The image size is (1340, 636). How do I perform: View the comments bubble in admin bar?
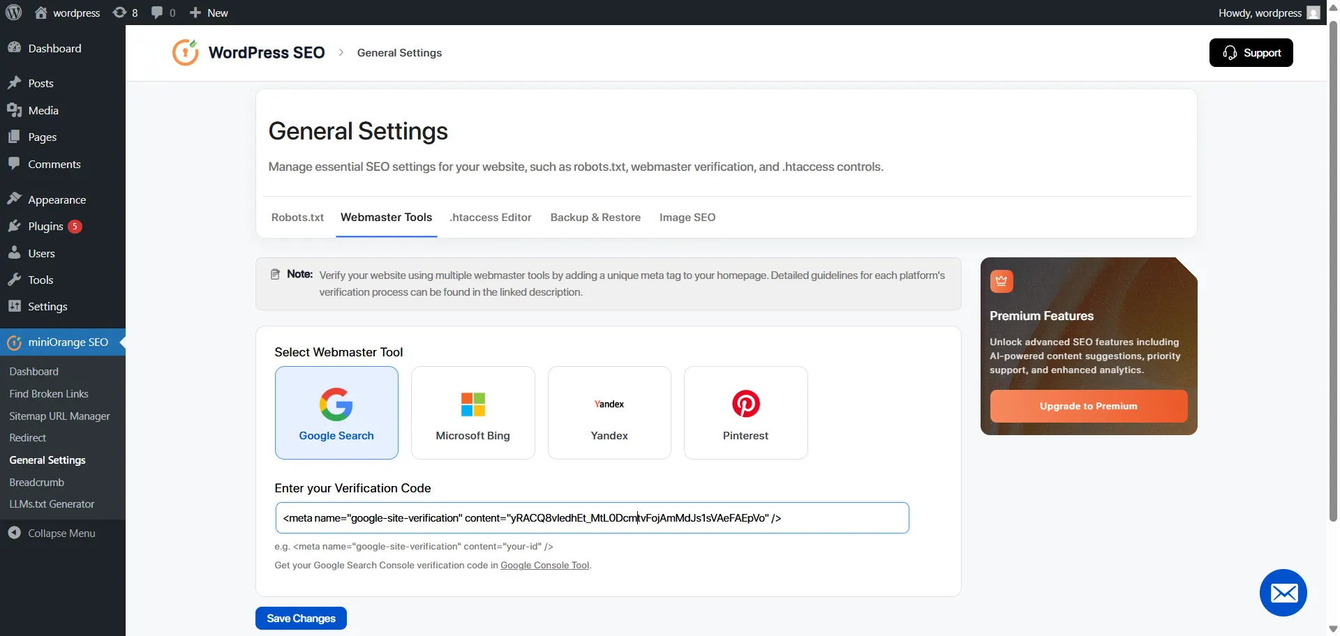click(x=163, y=13)
